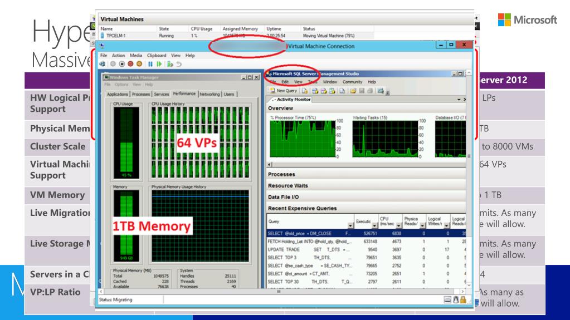Select the SELECT TOP 3 TH_DTS query row

(367, 258)
